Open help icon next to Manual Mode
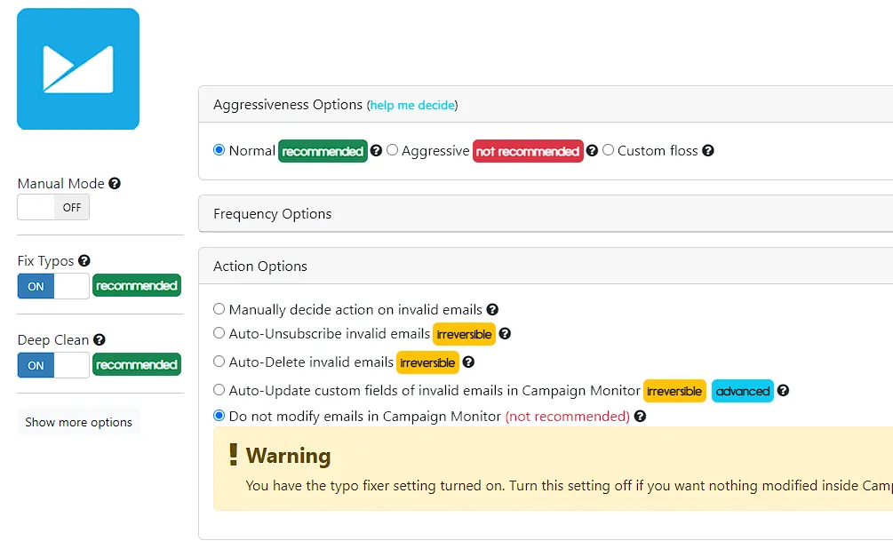 tap(115, 183)
